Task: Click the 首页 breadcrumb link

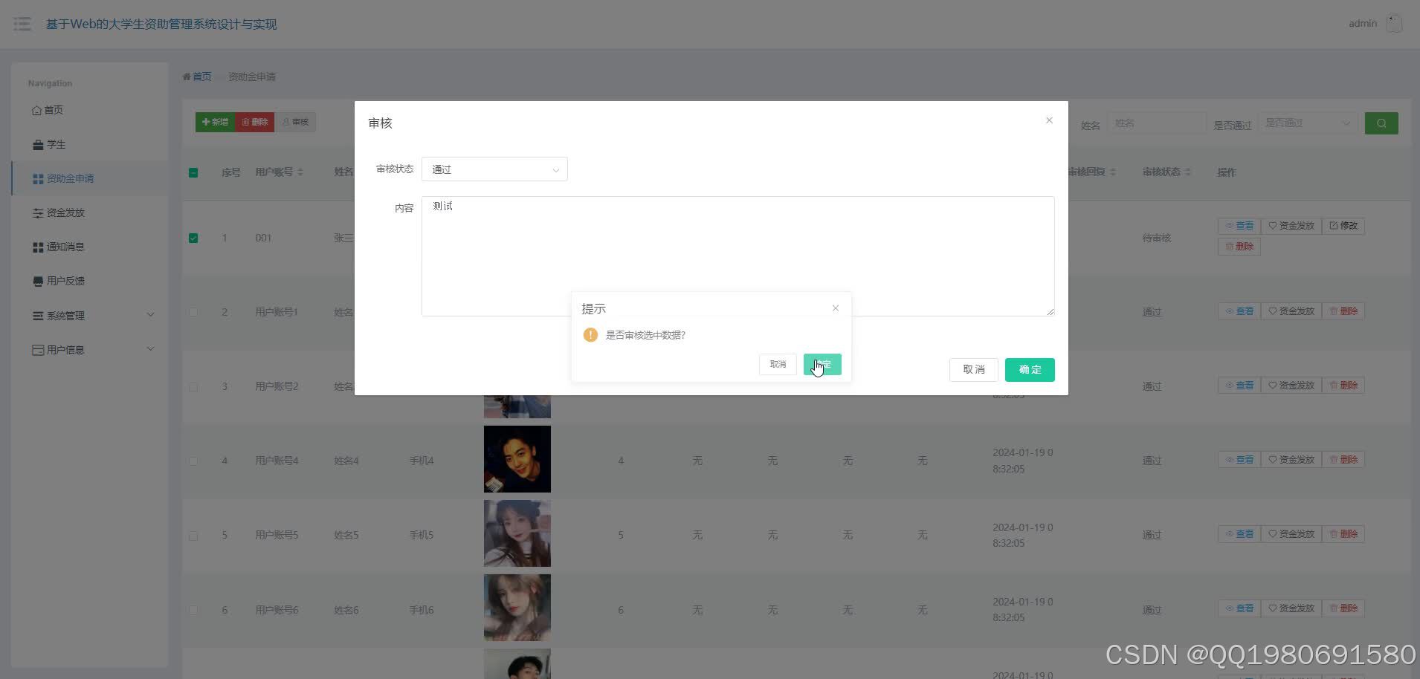Action: coord(201,77)
